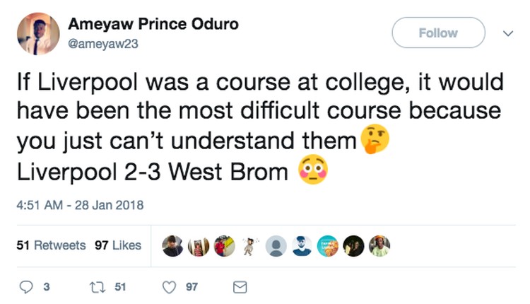Click the last liker avatar wearing an orange hat

(x=379, y=246)
